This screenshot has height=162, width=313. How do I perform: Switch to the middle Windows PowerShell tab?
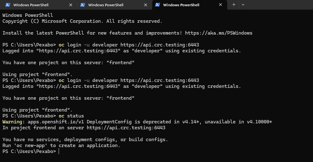coord(113,5)
